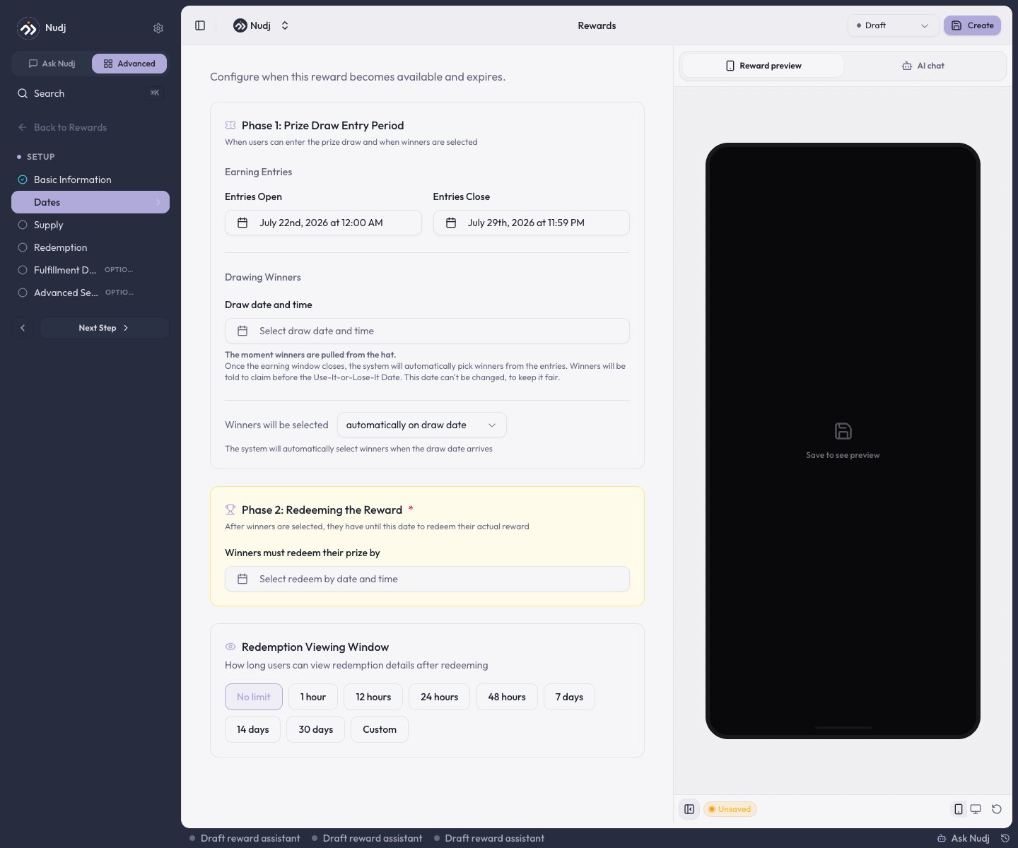Viewport: 1018px width, 848px height.
Task: Go to Basic Information step
Action: [90, 179]
